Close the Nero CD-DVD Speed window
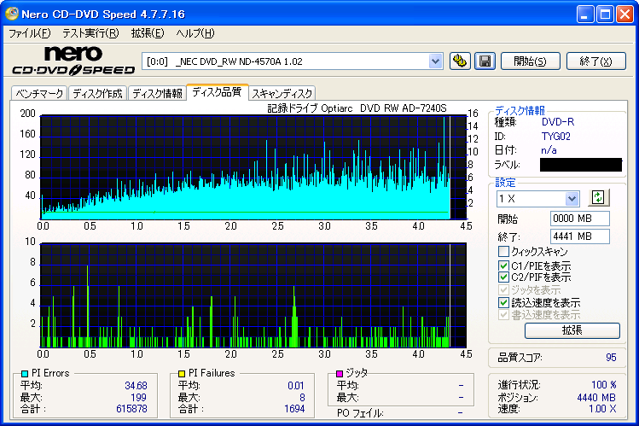Image resolution: width=639 pixels, height=426 pixels. pos(624,15)
